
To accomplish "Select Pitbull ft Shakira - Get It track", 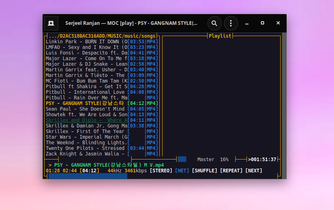I will pos(102,87).
